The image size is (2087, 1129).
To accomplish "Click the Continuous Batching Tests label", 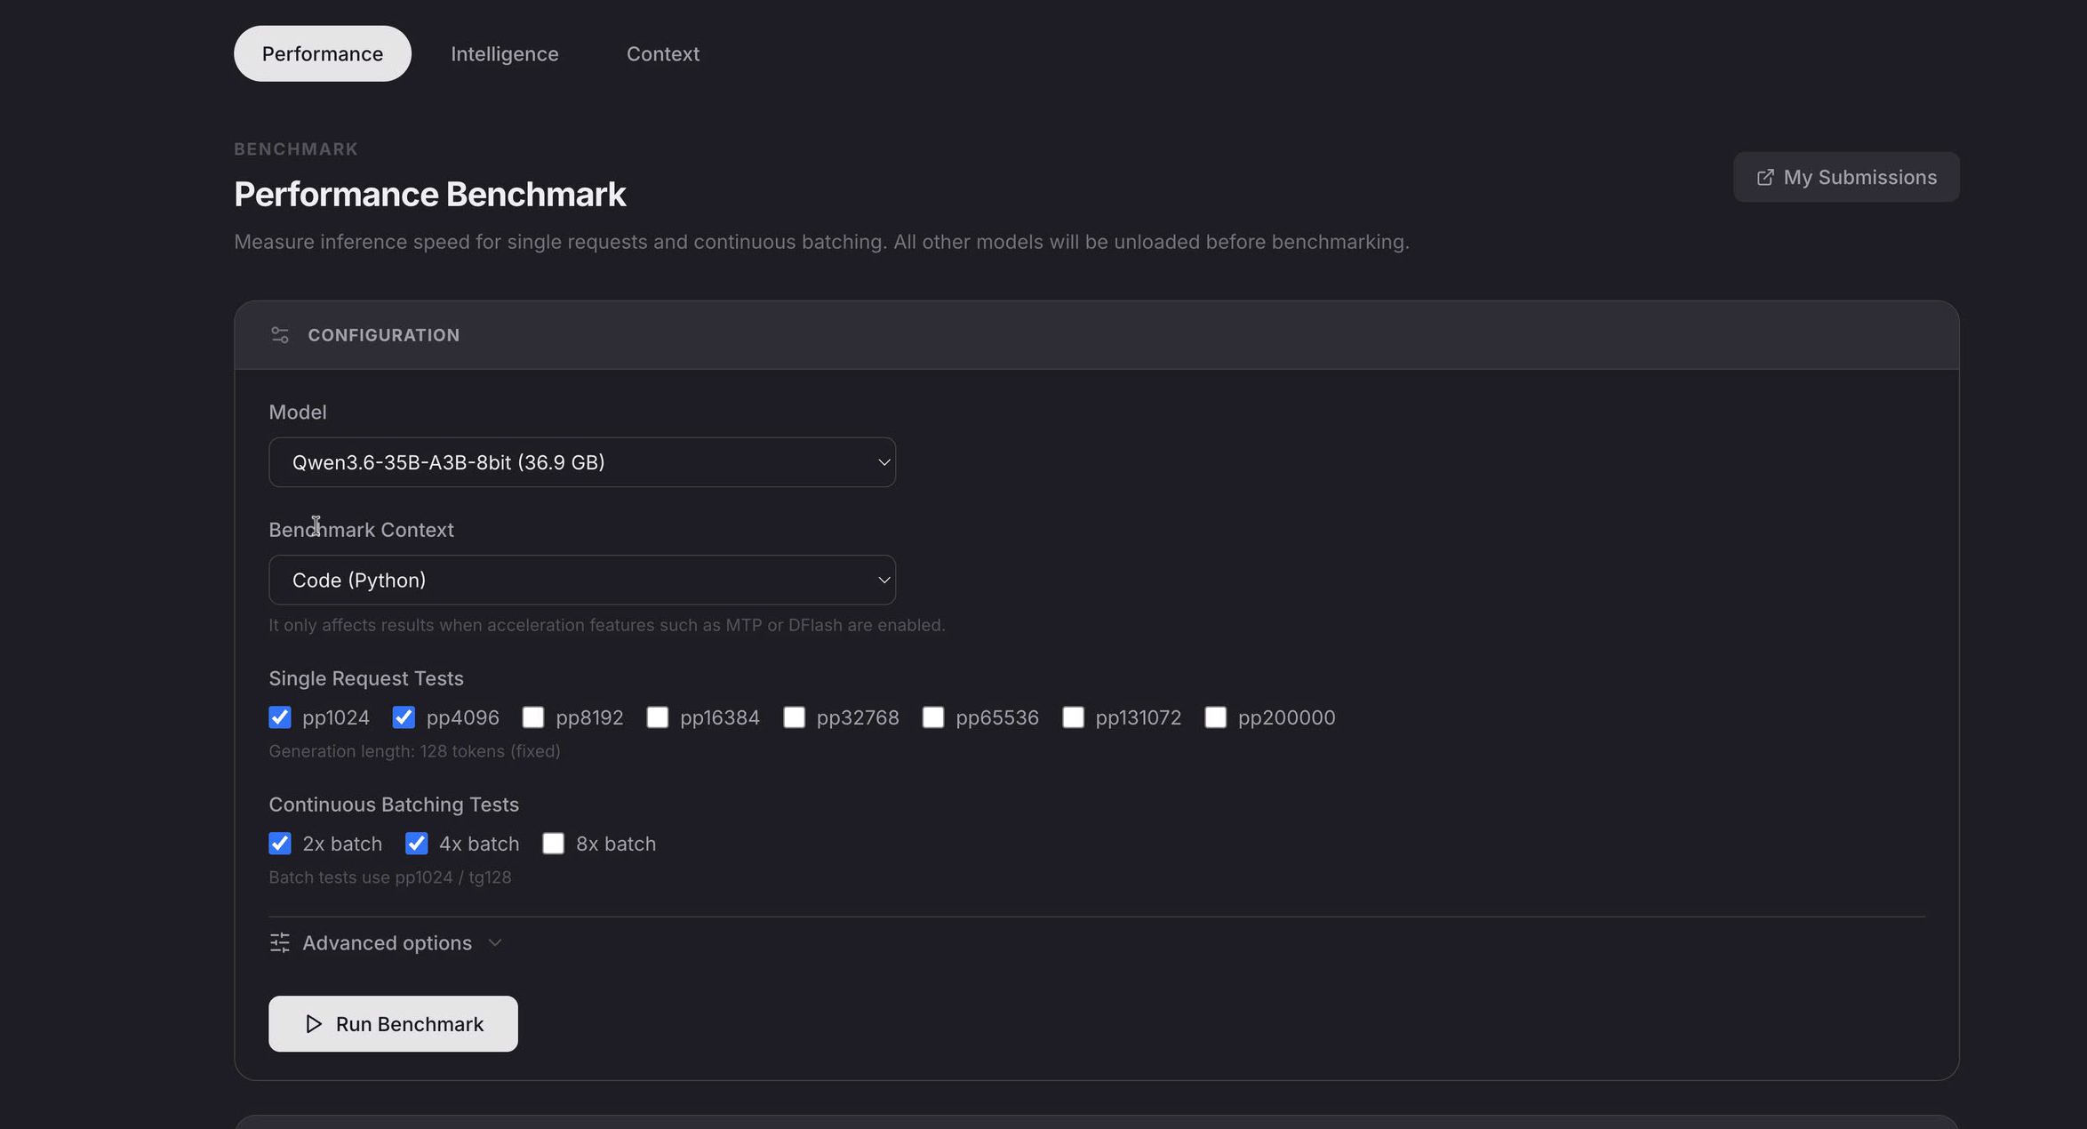I will [x=394, y=805].
